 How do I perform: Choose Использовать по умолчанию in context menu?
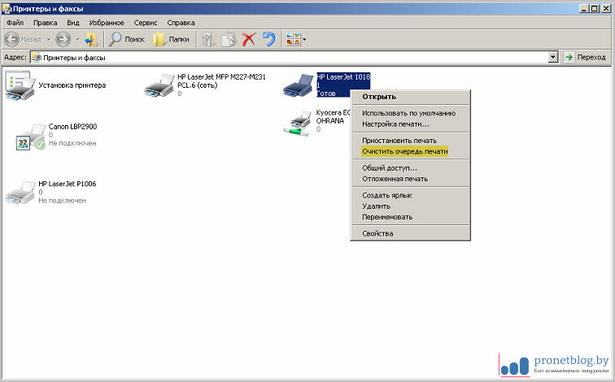410,113
